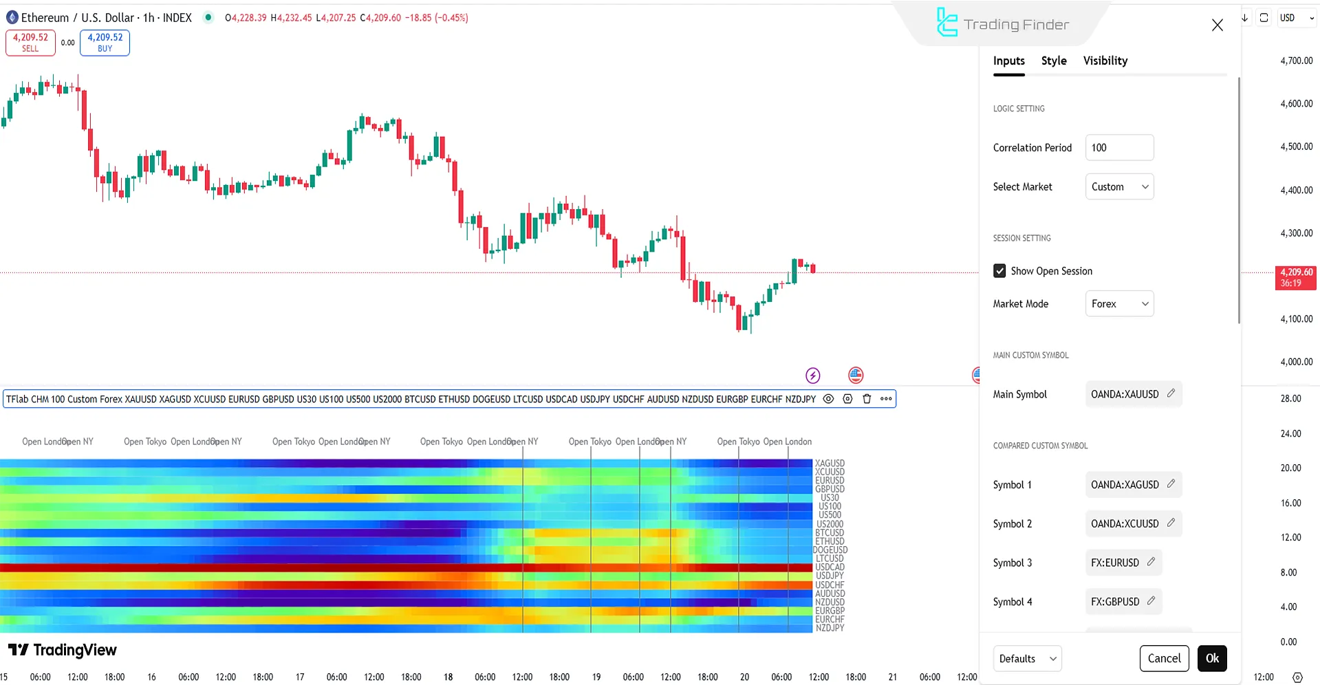Click the Correlation Period input showing 100
The height and width of the screenshot is (685, 1320).
click(1119, 147)
